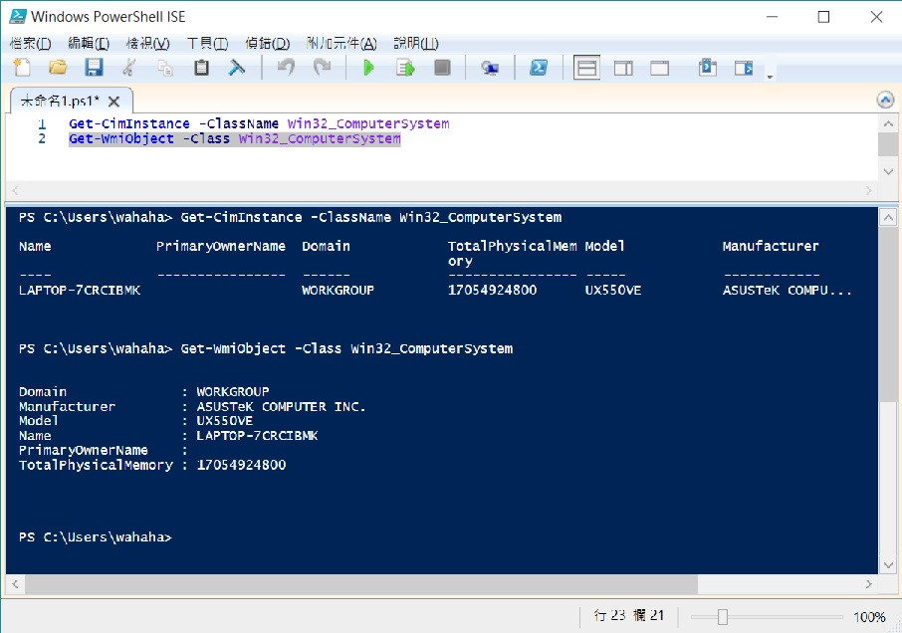The width and height of the screenshot is (902, 633).
Task: Stop operation with the square stop icon
Action: [x=442, y=68]
